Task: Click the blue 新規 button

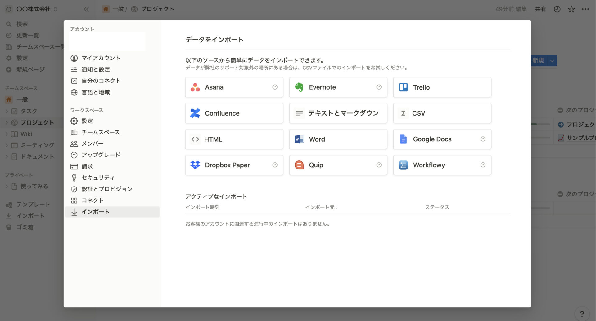Action: pyautogui.click(x=539, y=61)
